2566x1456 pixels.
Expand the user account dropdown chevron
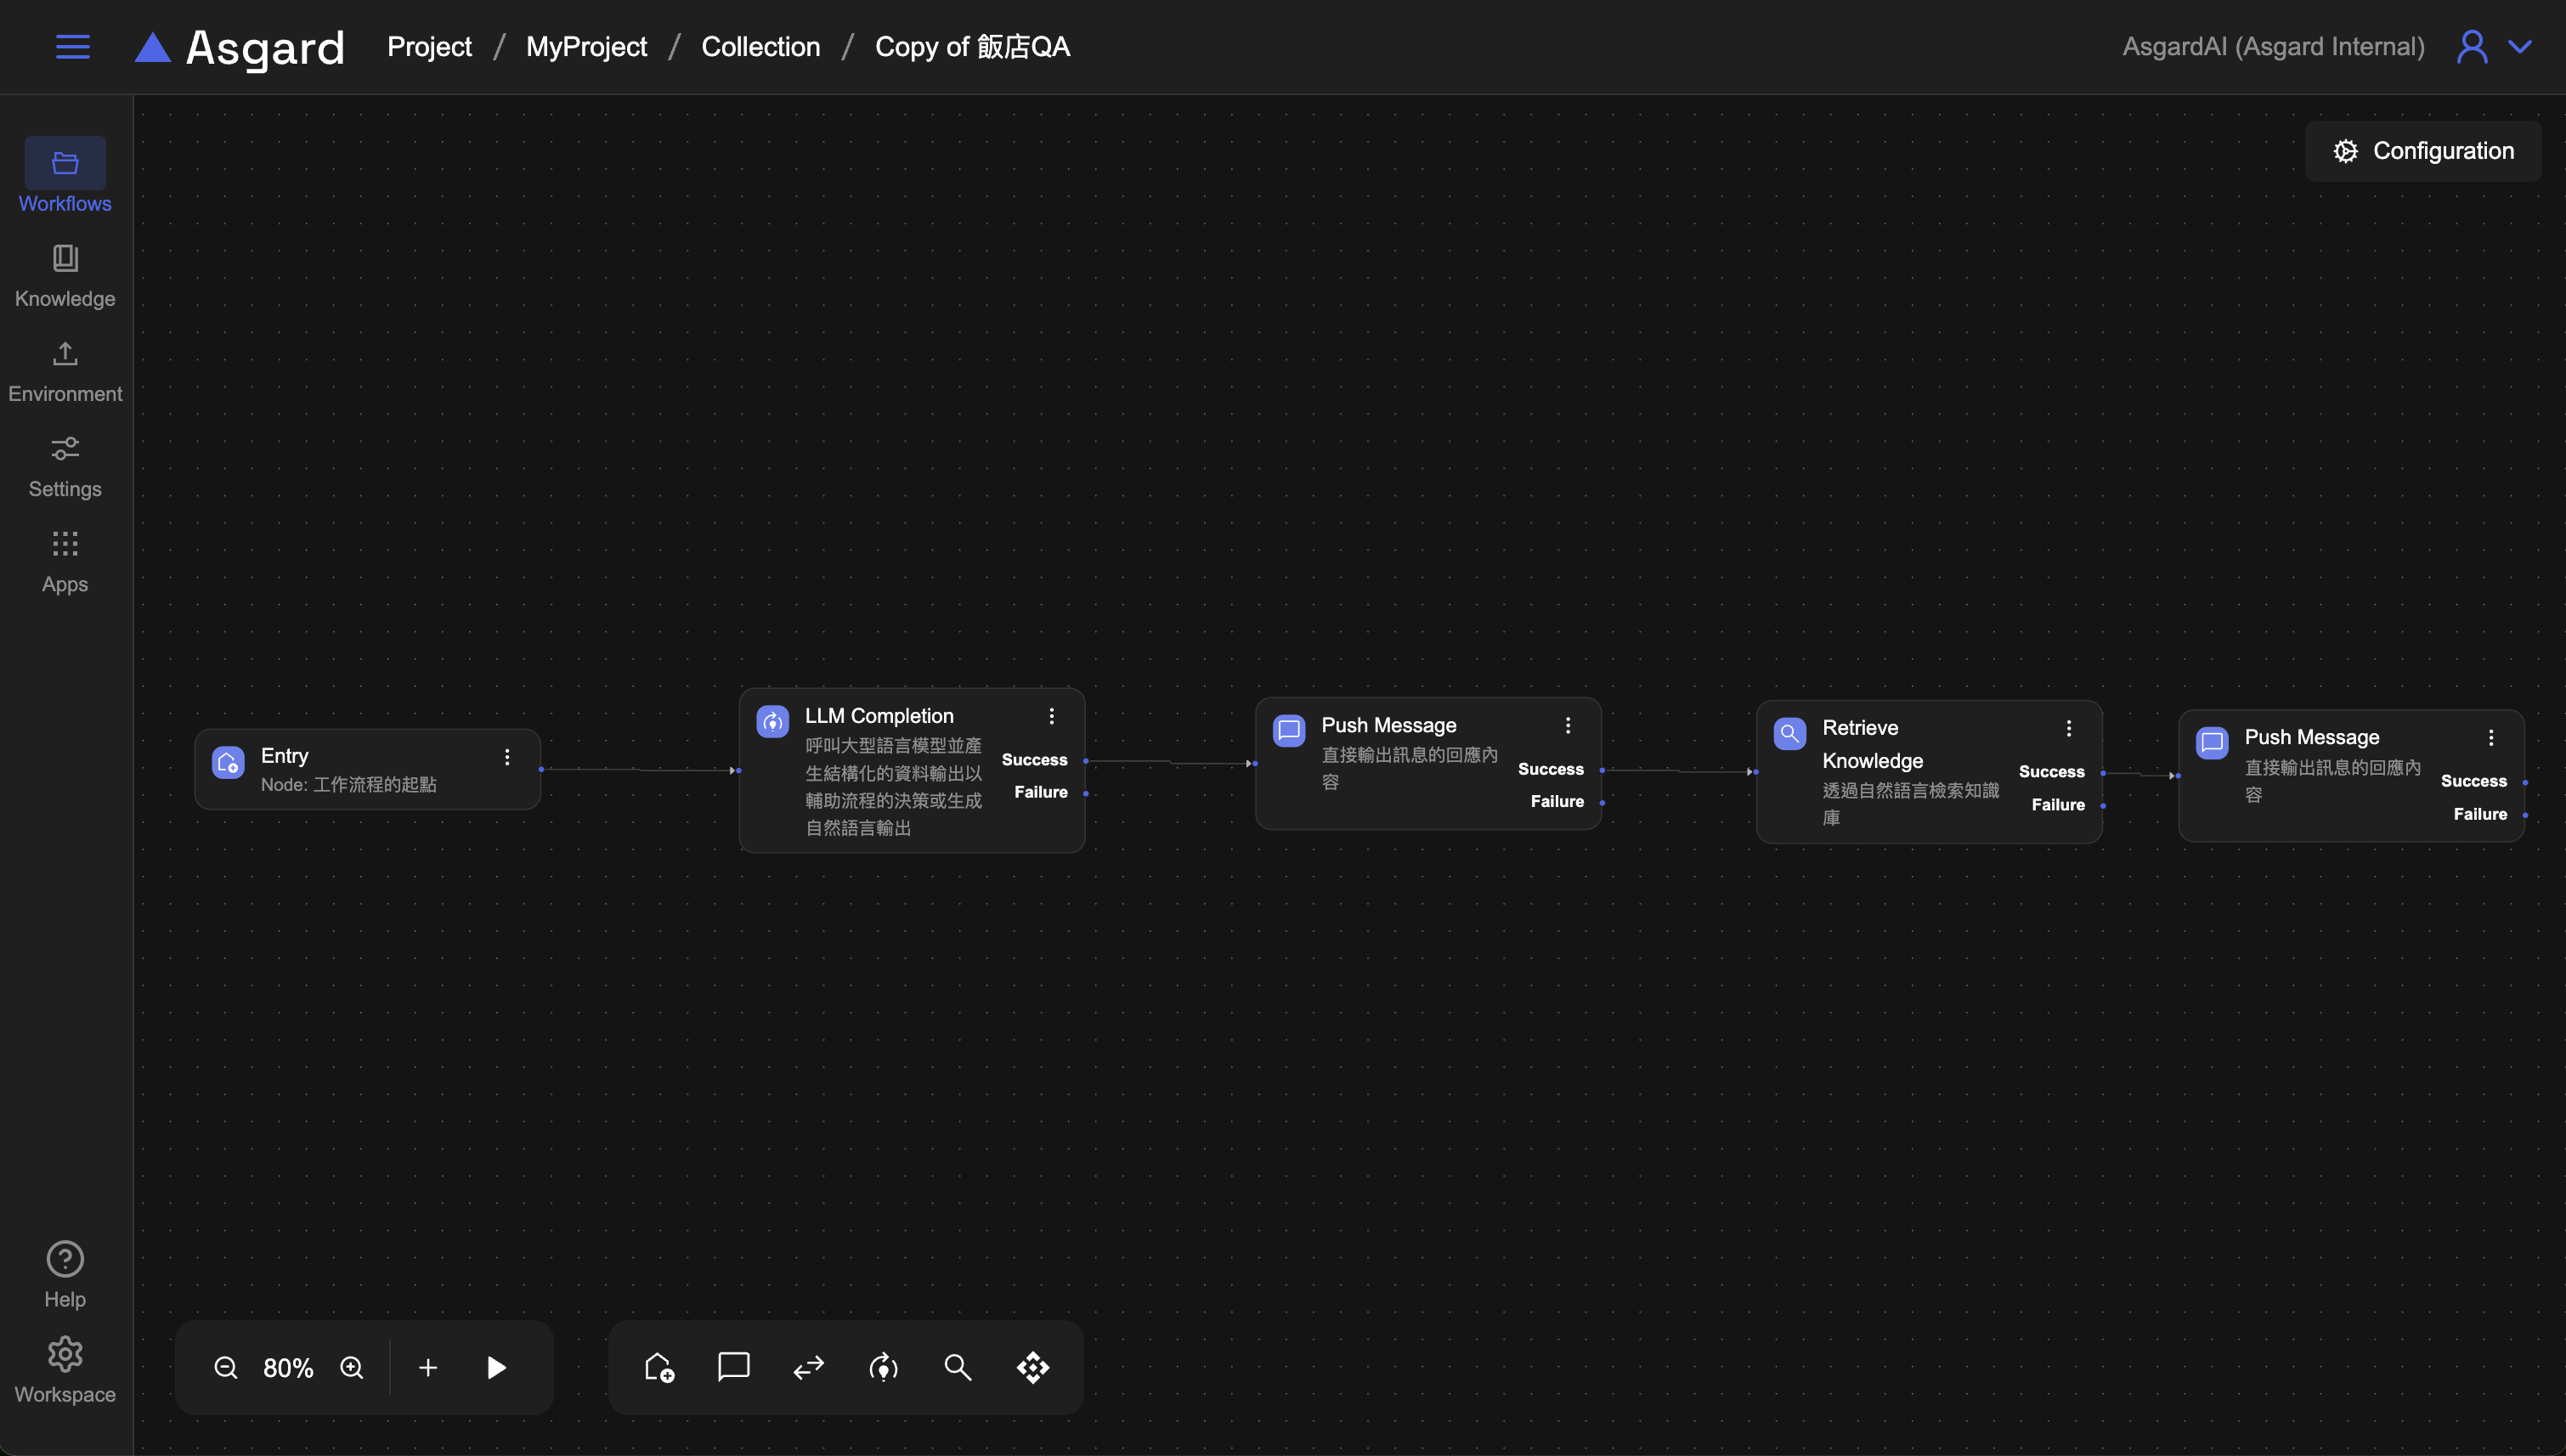pos(2520,47)
